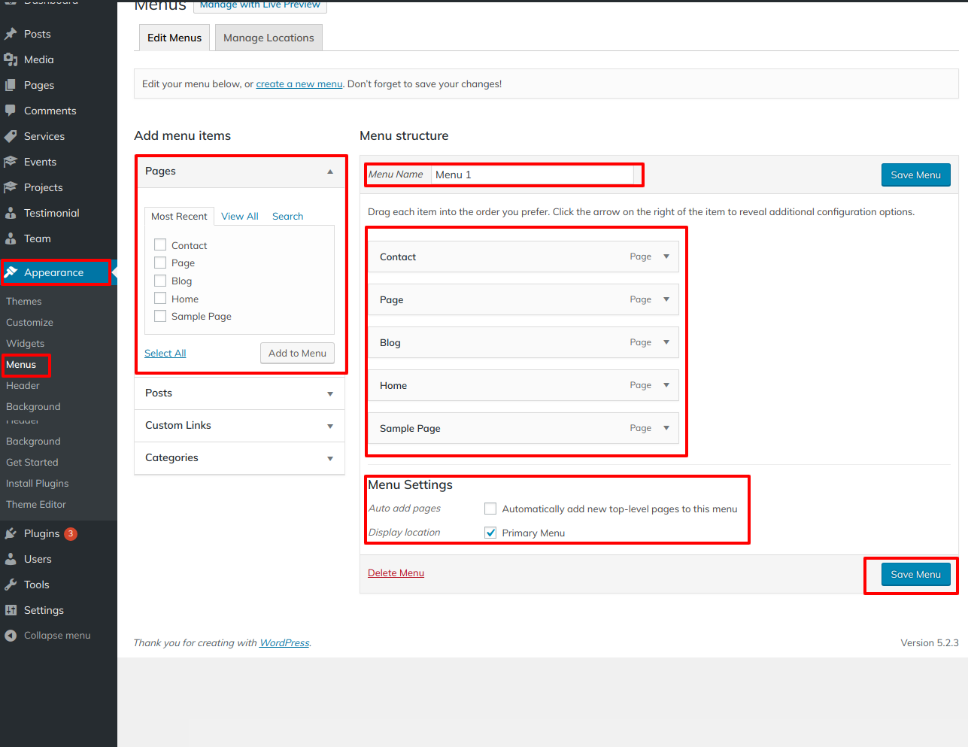Viewport: 968px width, 747px height.
Task: Collapse the admin menu using arrow icon
Action: pos(11,636)
